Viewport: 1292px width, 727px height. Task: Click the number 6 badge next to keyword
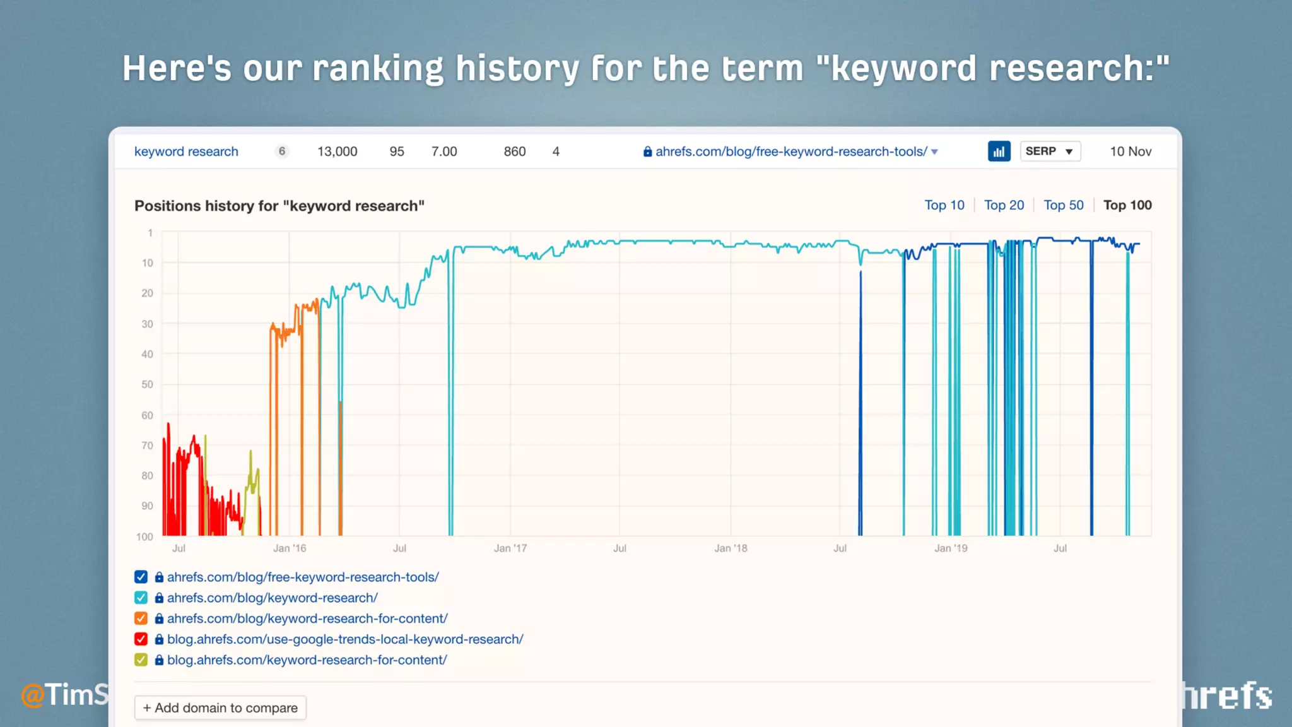pos(282,151)
